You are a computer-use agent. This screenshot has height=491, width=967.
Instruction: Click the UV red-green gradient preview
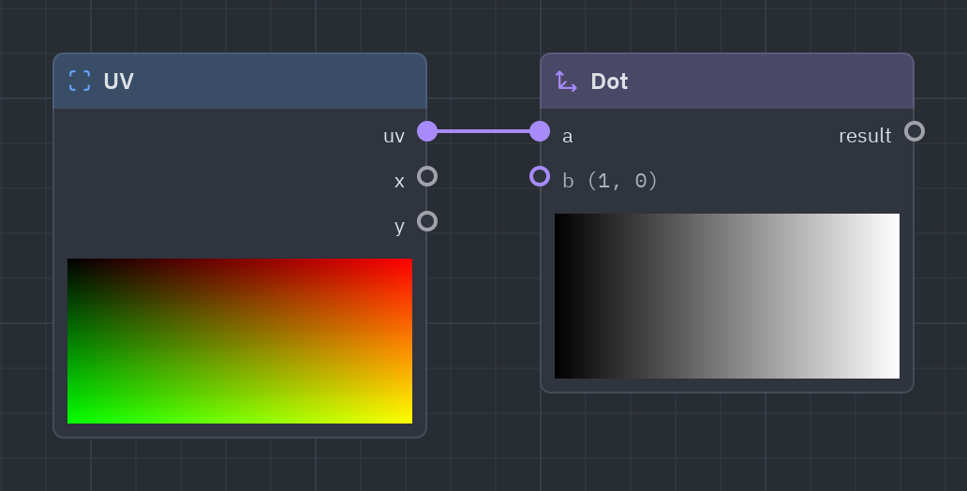point(240,341)
